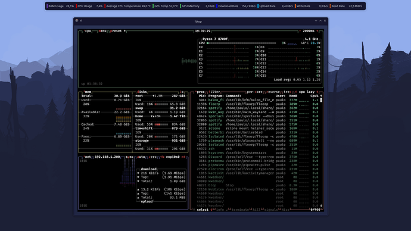This screenshot has height=231, width=411.
Task: Activate the process filter field
Action: click(214, 92)
